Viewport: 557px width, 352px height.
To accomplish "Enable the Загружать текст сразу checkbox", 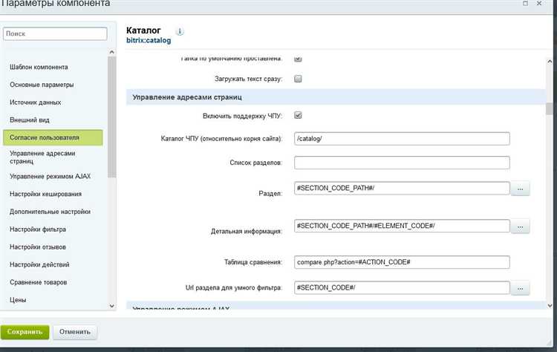I will coord(298,79).
